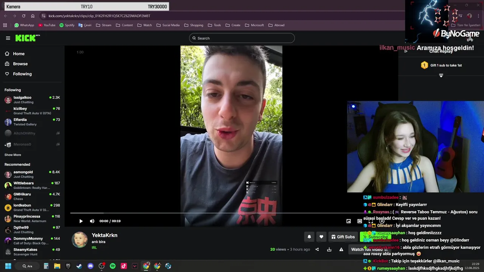Image resolution: width=484 pixels, height=272 pixels.
Task: Toggle theater mode on the player
Action: [x=360, y=221]
